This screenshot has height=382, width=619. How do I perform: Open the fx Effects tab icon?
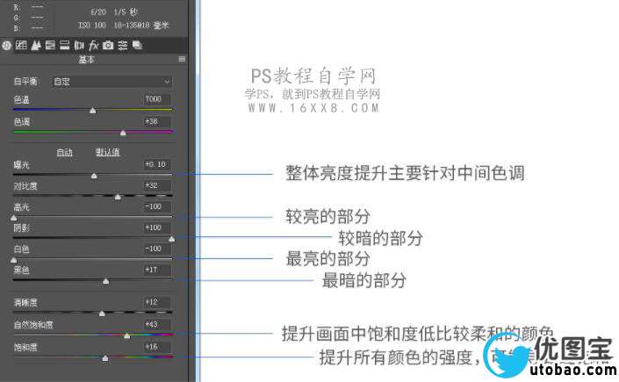coord(94,46)
